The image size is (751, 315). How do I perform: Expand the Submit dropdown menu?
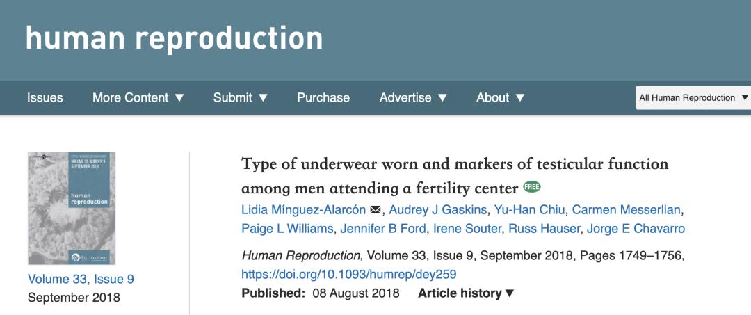coord(241,97)
